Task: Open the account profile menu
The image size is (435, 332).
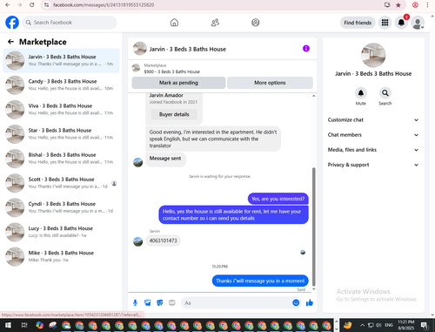Action: click(x=418, y=23)
